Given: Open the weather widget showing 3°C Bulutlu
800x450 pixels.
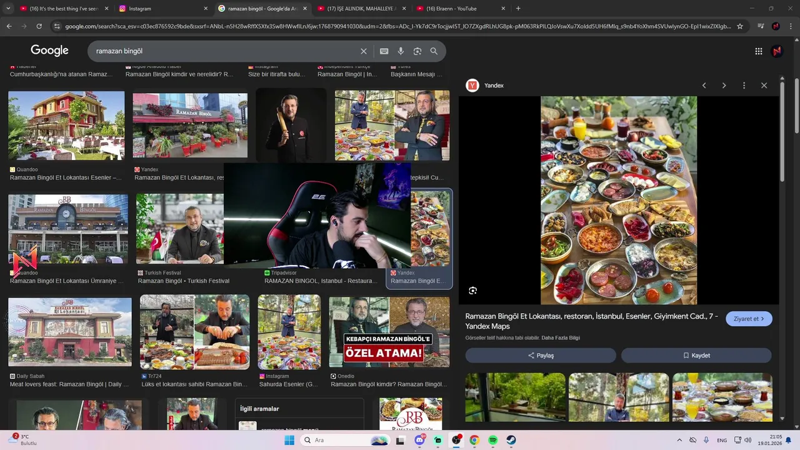Looking at the screenshot, I should coord(24,440).
